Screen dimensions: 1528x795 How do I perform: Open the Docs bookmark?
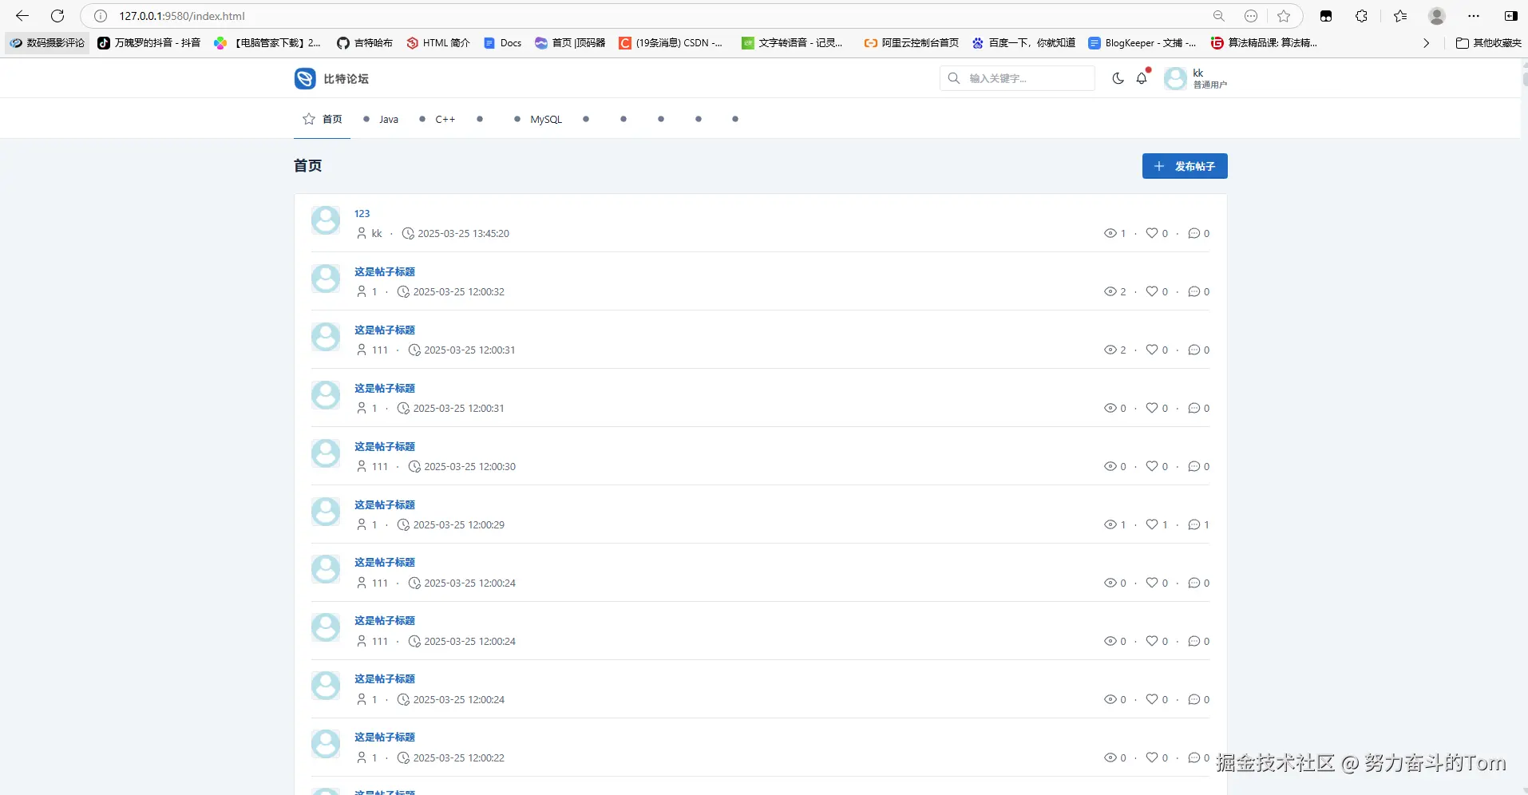click(x=503, y=43)
